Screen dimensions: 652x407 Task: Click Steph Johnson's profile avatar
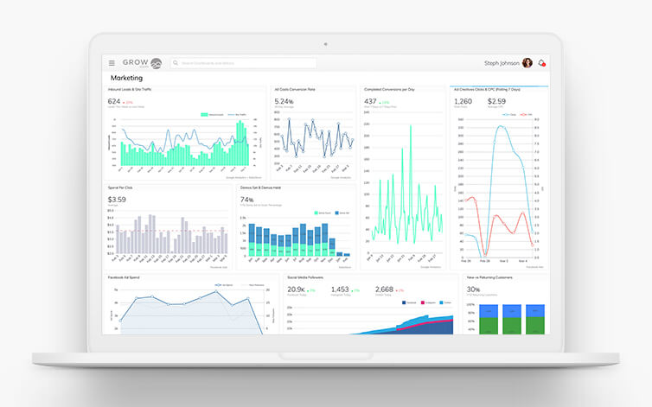pyautogui.click(x=527, y=63)
